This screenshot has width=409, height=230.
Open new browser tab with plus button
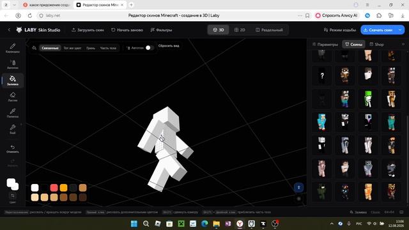132,4
